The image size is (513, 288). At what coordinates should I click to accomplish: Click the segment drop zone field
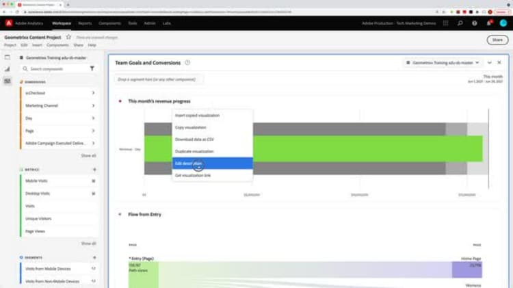coord(159,79)
